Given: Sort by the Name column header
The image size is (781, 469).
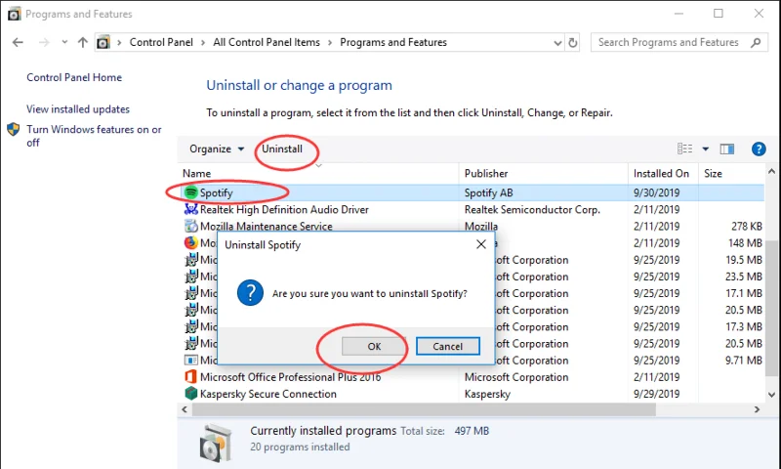Looking at the screenshot, I should (x=197, y=174).
